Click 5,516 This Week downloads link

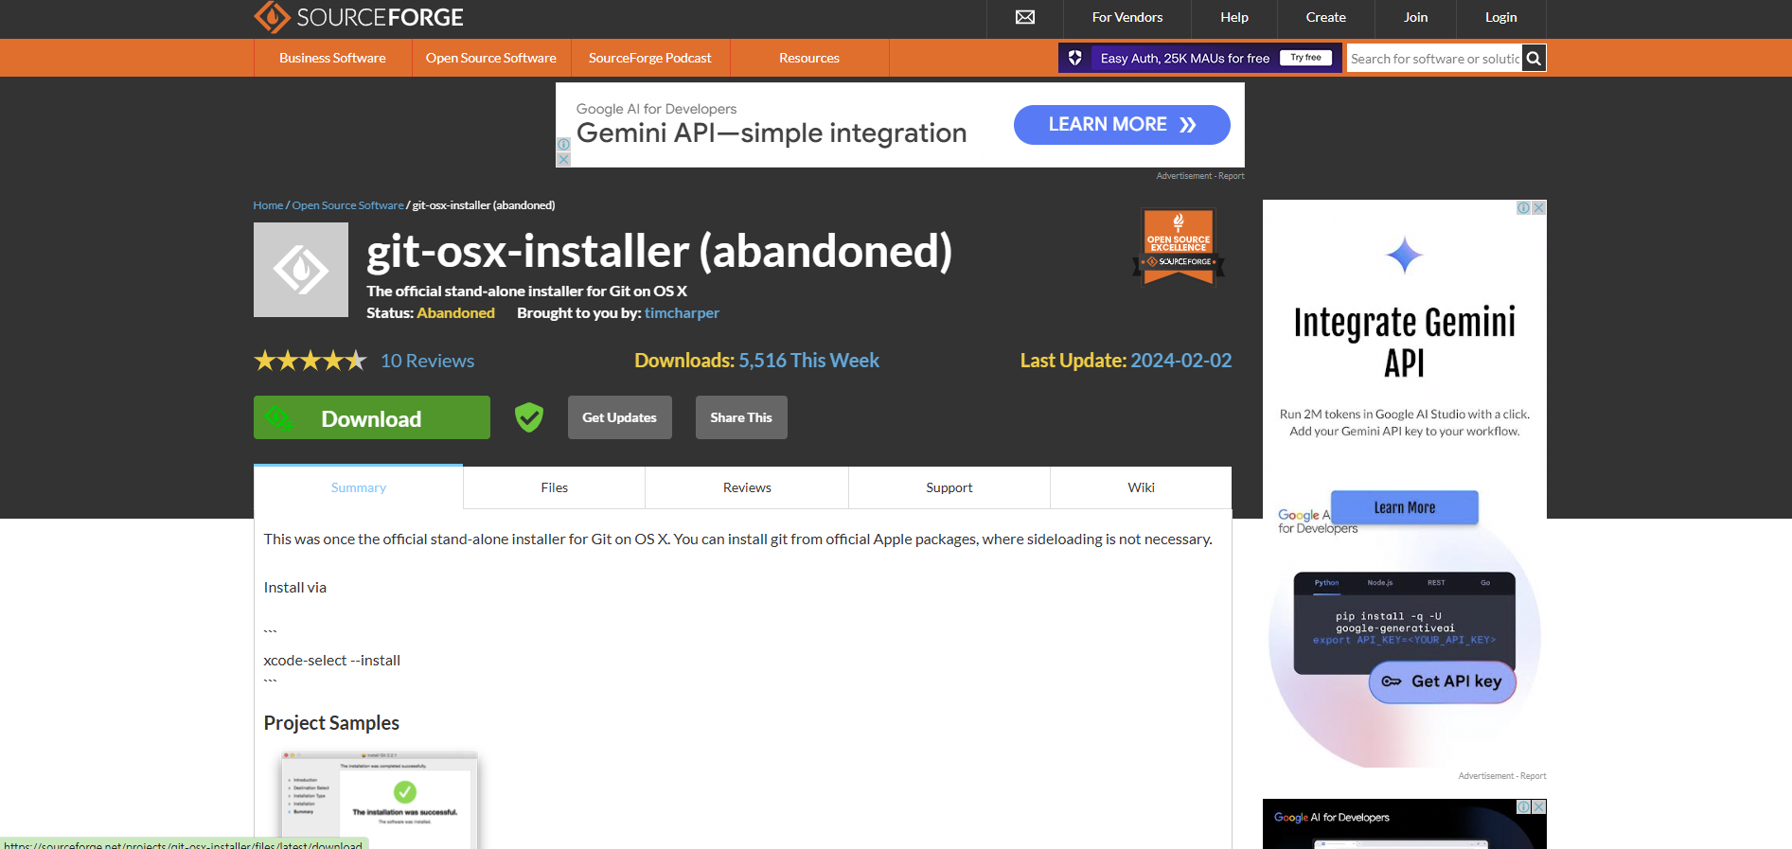click(808, 361)
